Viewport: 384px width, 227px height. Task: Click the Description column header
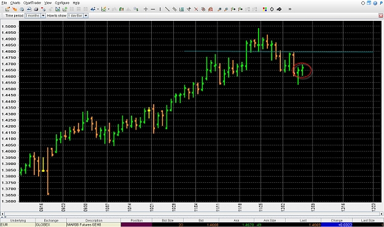[x=93, y=220]
